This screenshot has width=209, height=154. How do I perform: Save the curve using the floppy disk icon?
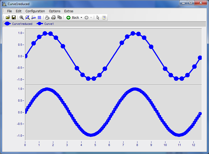(x=14, y=17)
